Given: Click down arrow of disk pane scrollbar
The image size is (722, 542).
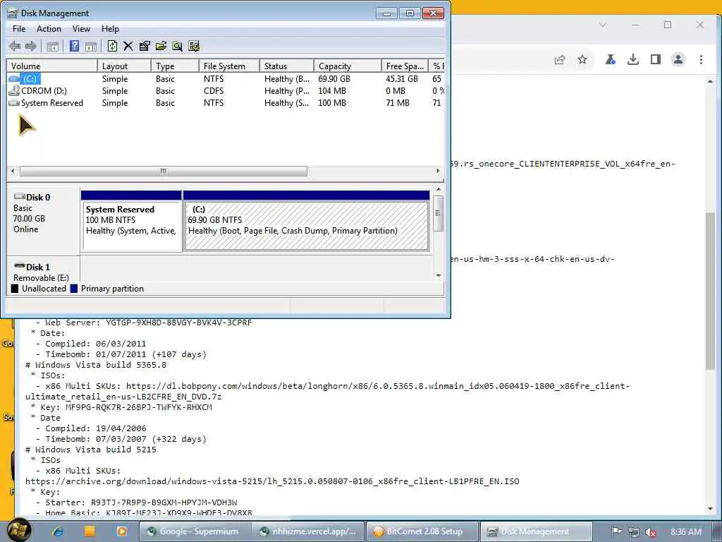Looking at the screenshot, I should click(439, 276).
